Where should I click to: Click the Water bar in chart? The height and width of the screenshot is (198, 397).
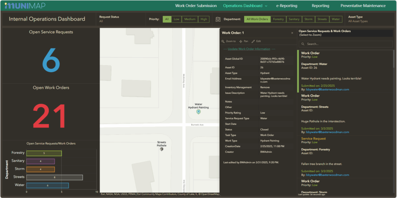48,186
